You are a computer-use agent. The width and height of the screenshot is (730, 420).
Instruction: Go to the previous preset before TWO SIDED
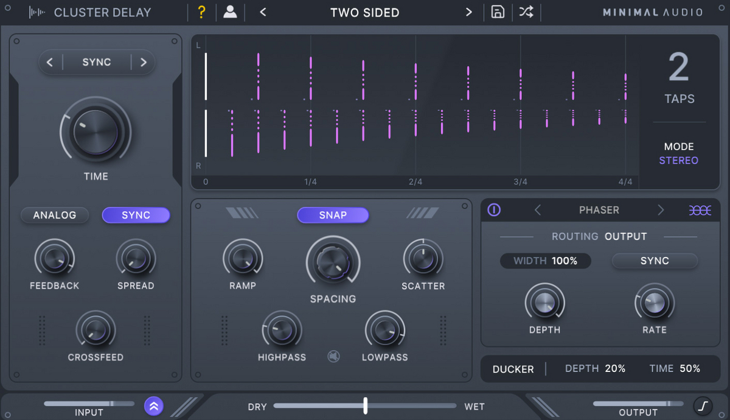(263, 12)
